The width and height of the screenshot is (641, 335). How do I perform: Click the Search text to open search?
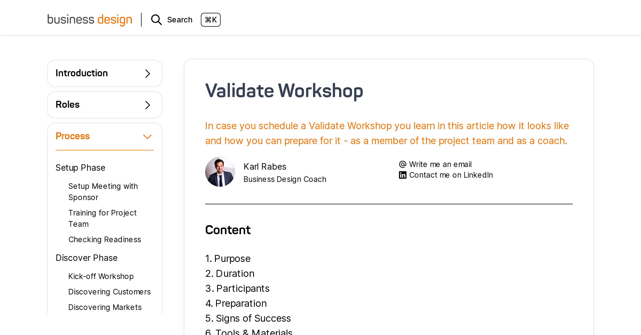180,19
